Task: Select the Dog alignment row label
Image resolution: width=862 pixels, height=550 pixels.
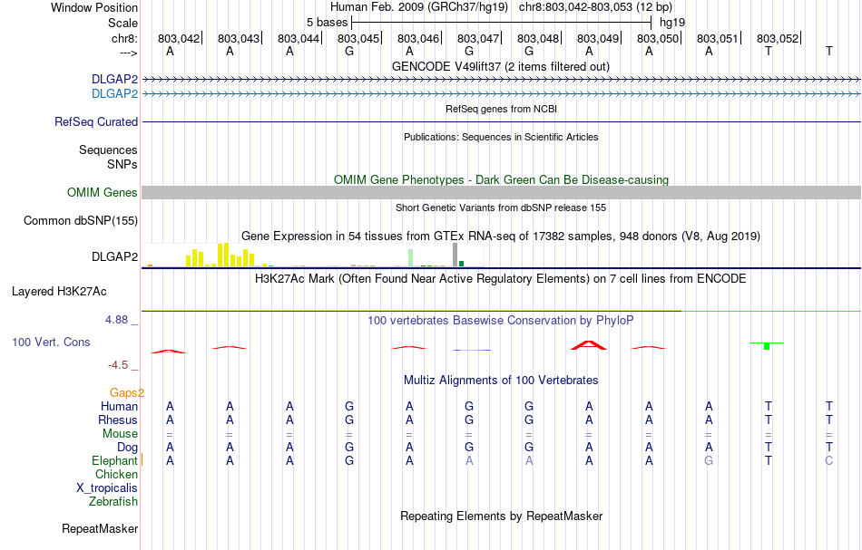Action: coord(127,448)
